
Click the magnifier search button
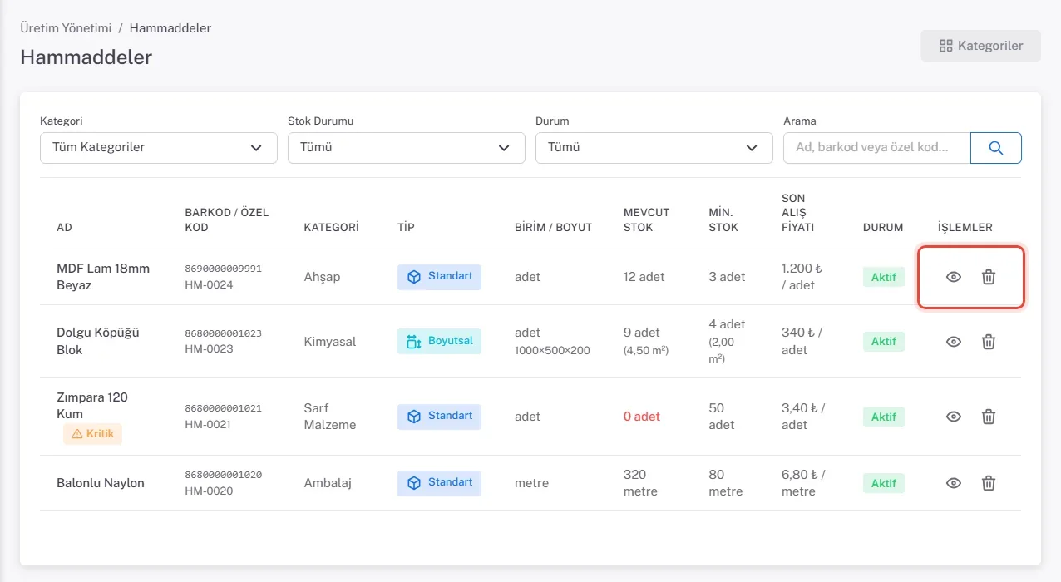(x=996, y=148)
